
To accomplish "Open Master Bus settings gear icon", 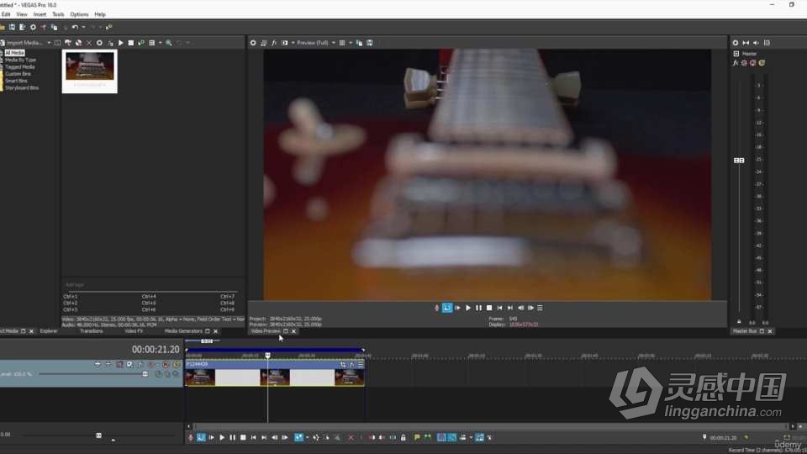I will pyautogui.click(x=736, y=43).
